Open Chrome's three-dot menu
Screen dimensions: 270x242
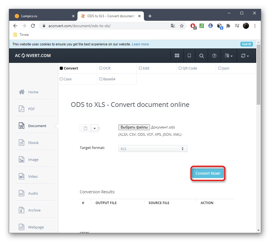[255, 26]
